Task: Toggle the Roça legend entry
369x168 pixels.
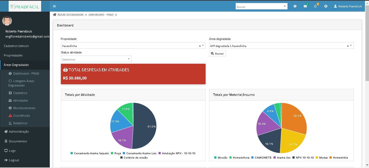Action: click(x=117, y=153)
